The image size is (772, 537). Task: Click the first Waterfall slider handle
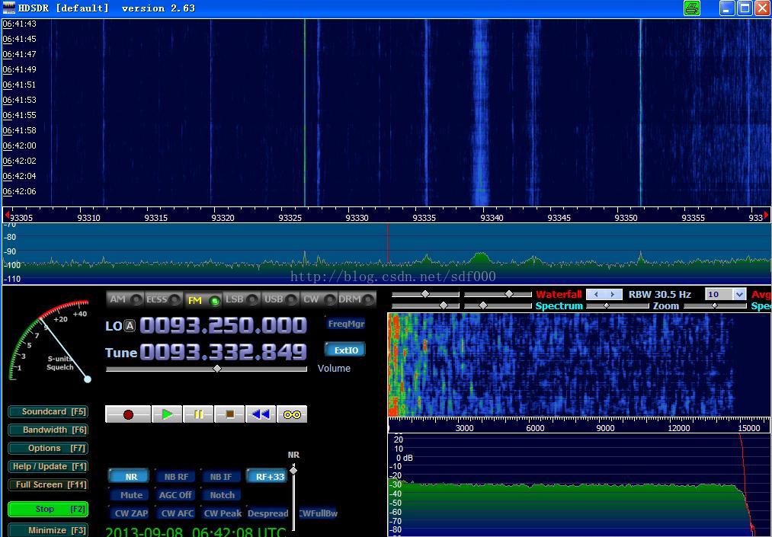click(x=425, y=294)
